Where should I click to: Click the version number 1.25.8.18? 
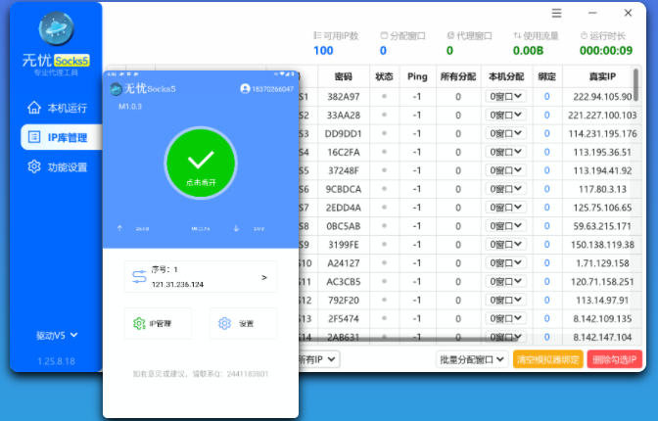click(x=56, y=361)
